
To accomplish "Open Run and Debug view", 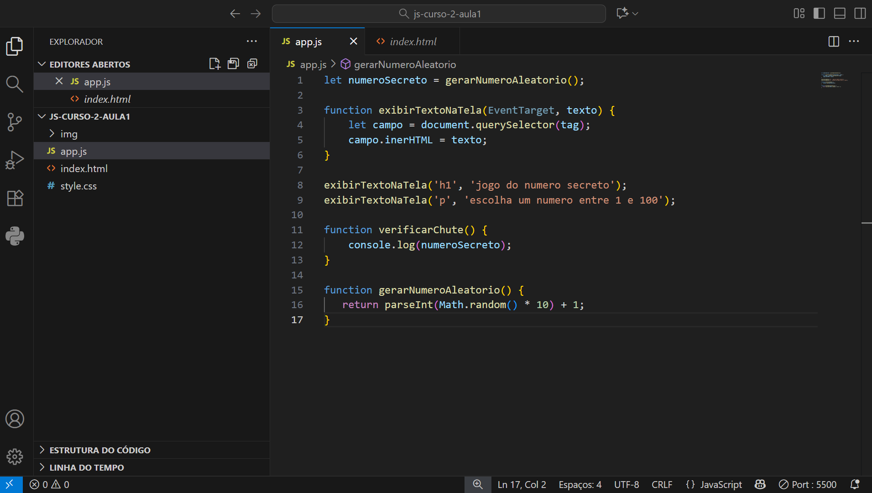I will [15, 160].
